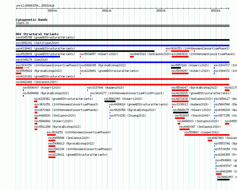Click nsv3337906 Audano2019 label
237x190 pixels.
click(x=105, y=88)
